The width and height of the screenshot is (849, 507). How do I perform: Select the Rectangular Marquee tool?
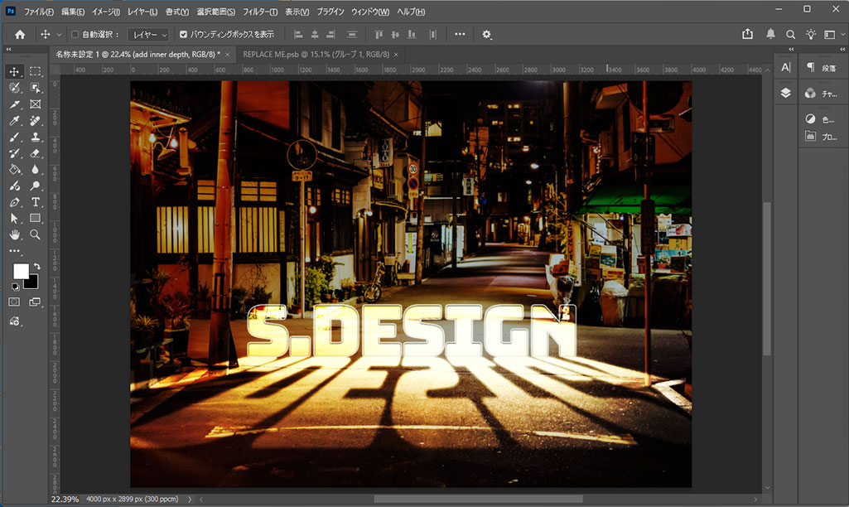click(x=36, y=72)
